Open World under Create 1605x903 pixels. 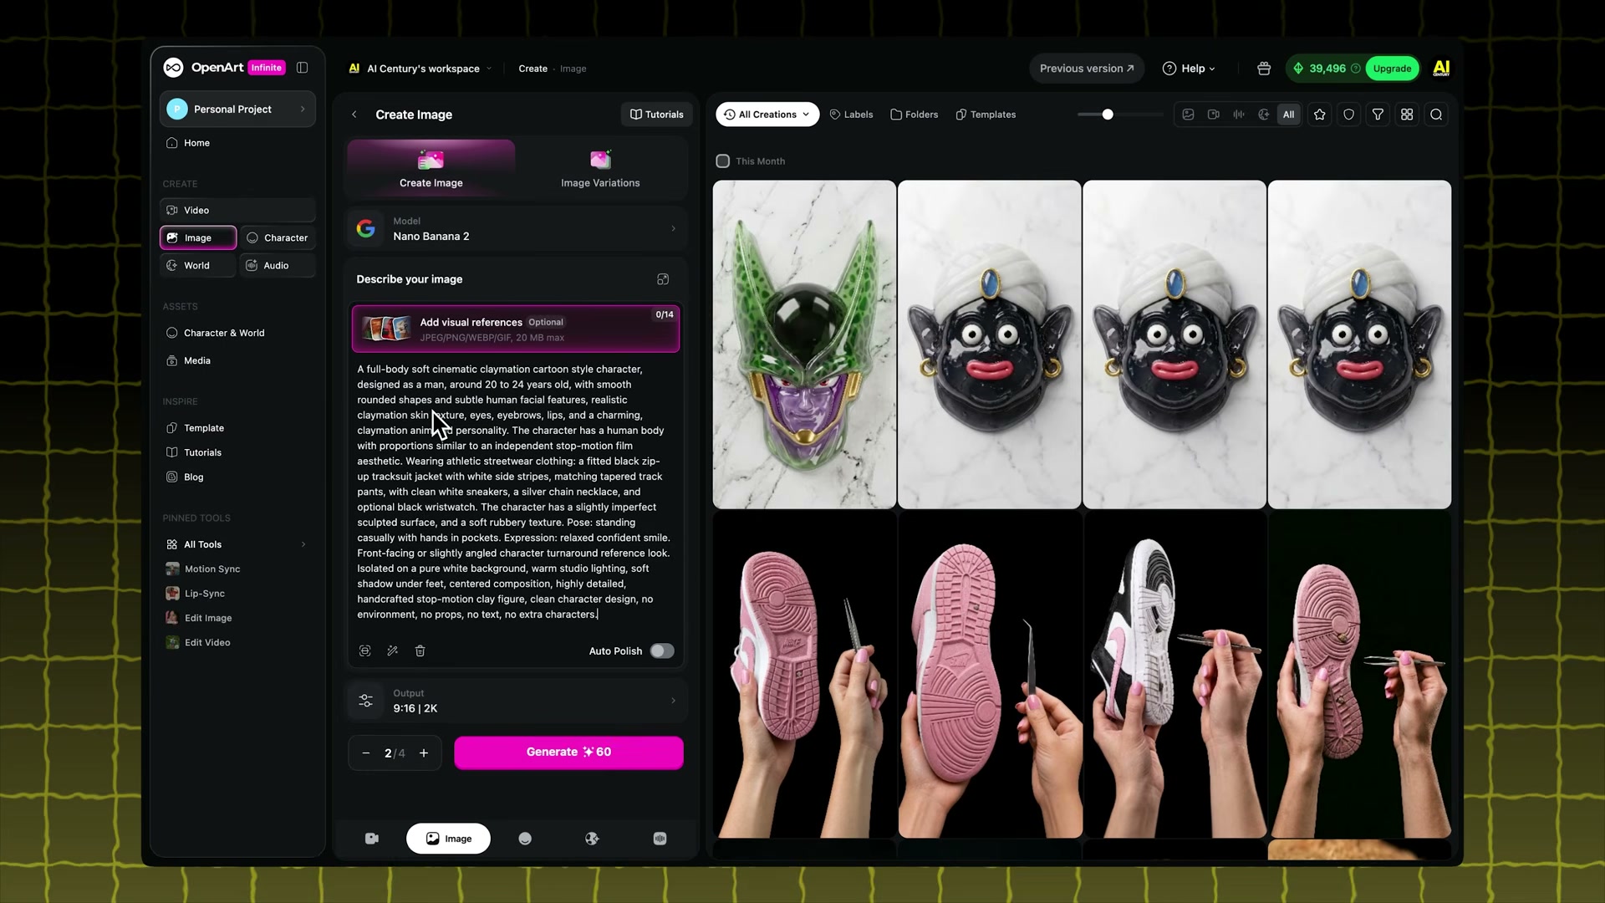point(198,266)
